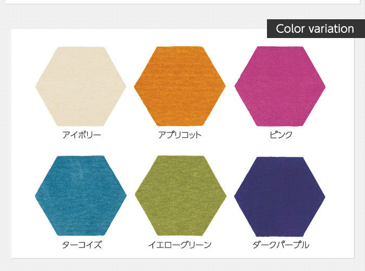
Task: Select the ivory hexagon color swatch
Action: [x=80, y=87]
